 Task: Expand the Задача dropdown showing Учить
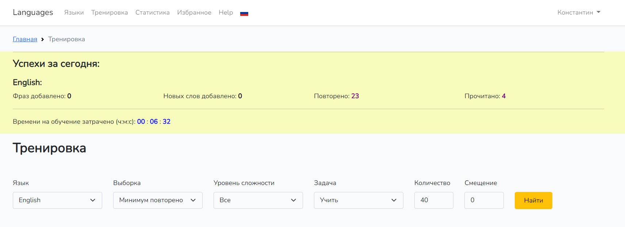pyautogui.click(x=358, y=200)
